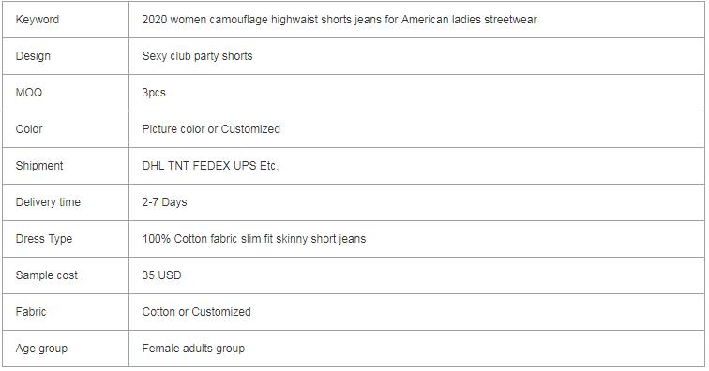Select the 35 USD value
709x371 pixels.
click(x=161, y=275)
